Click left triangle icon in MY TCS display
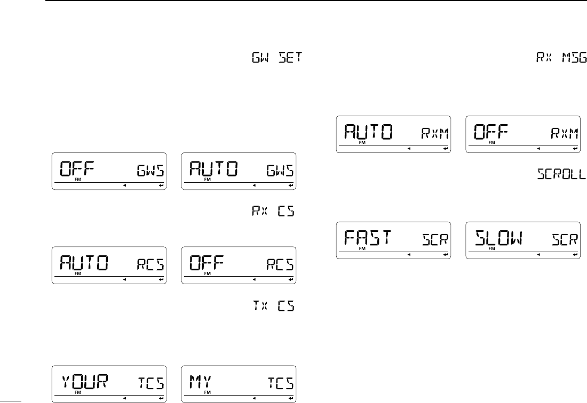The width and height of the screenshot is (587, 403). (254, 398)
